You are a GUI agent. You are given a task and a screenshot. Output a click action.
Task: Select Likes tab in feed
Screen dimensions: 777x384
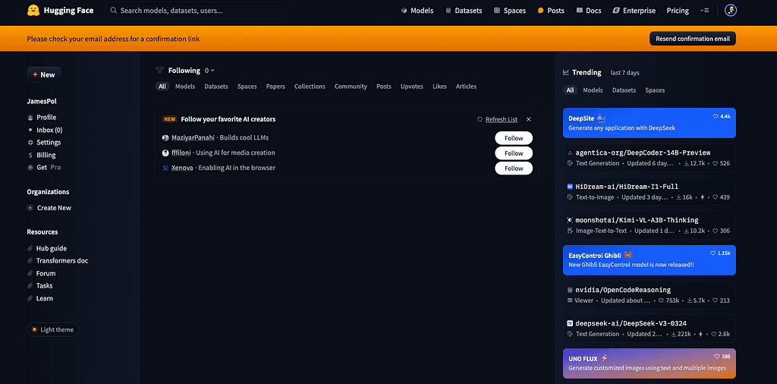[439, 87]
